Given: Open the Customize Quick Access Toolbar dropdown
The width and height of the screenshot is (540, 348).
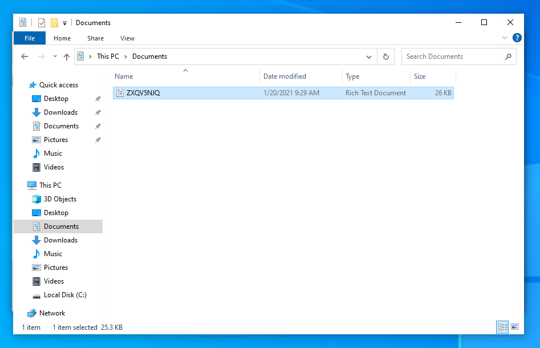Looking at the screenshot, I should pyautogui.click(x=64, y=23).
